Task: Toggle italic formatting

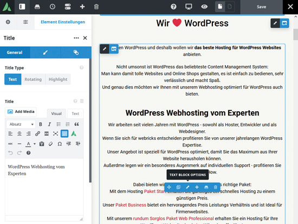Action: (49, 124)
